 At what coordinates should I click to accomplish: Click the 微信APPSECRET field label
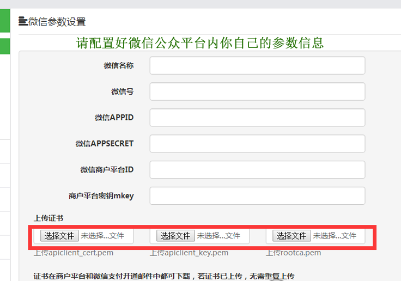(x=105, y=144)
